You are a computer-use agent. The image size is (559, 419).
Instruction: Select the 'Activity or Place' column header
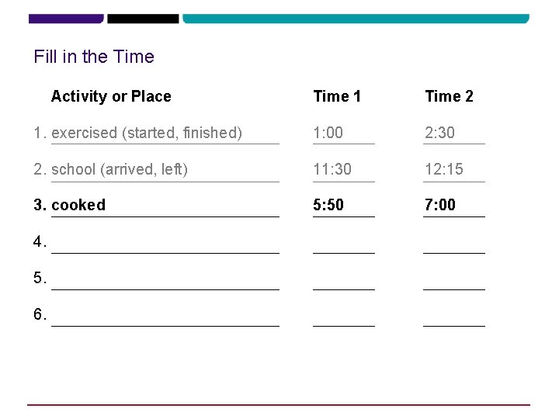111,96
